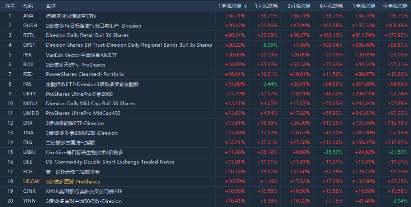Image resolution: width=411 pixels, height=207 pixels.
Task: Select DB Commodity Double Short Exchange Traded Notes
Action: 110,162
